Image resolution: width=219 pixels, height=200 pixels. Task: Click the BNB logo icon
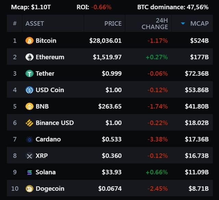tap(29, 106)
